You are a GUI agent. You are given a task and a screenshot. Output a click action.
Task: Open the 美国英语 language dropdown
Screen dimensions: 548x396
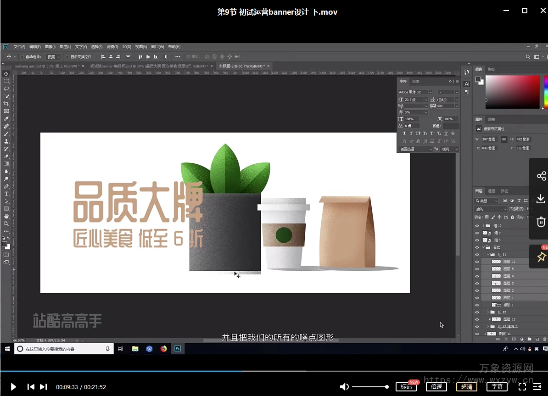pos(430,149)
